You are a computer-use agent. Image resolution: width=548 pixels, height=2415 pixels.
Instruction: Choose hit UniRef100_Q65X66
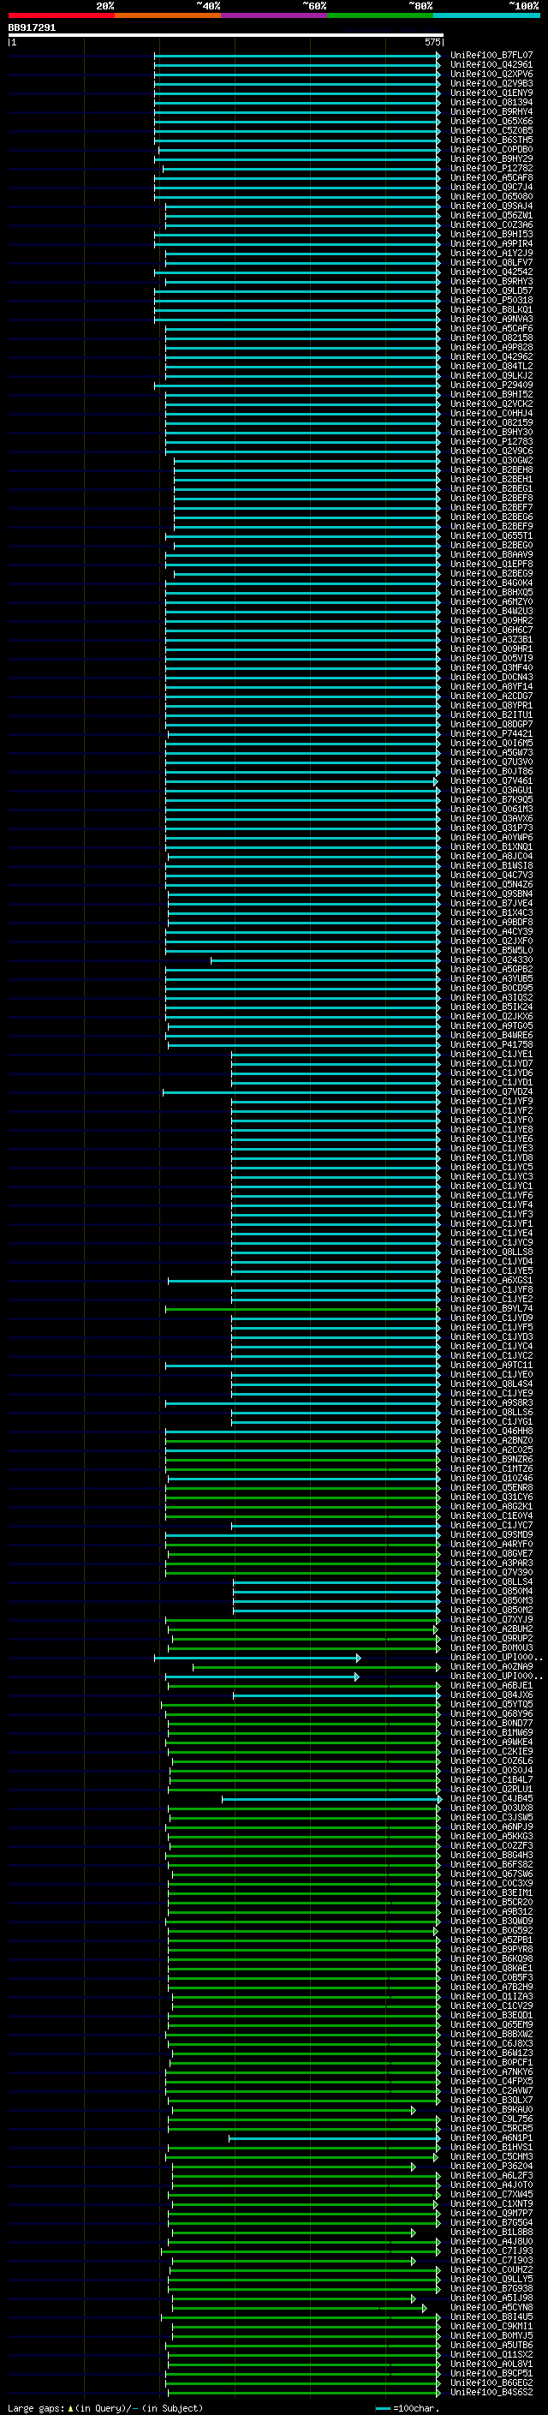(491, 121)
